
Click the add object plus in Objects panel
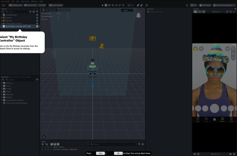tap(3, 12)
